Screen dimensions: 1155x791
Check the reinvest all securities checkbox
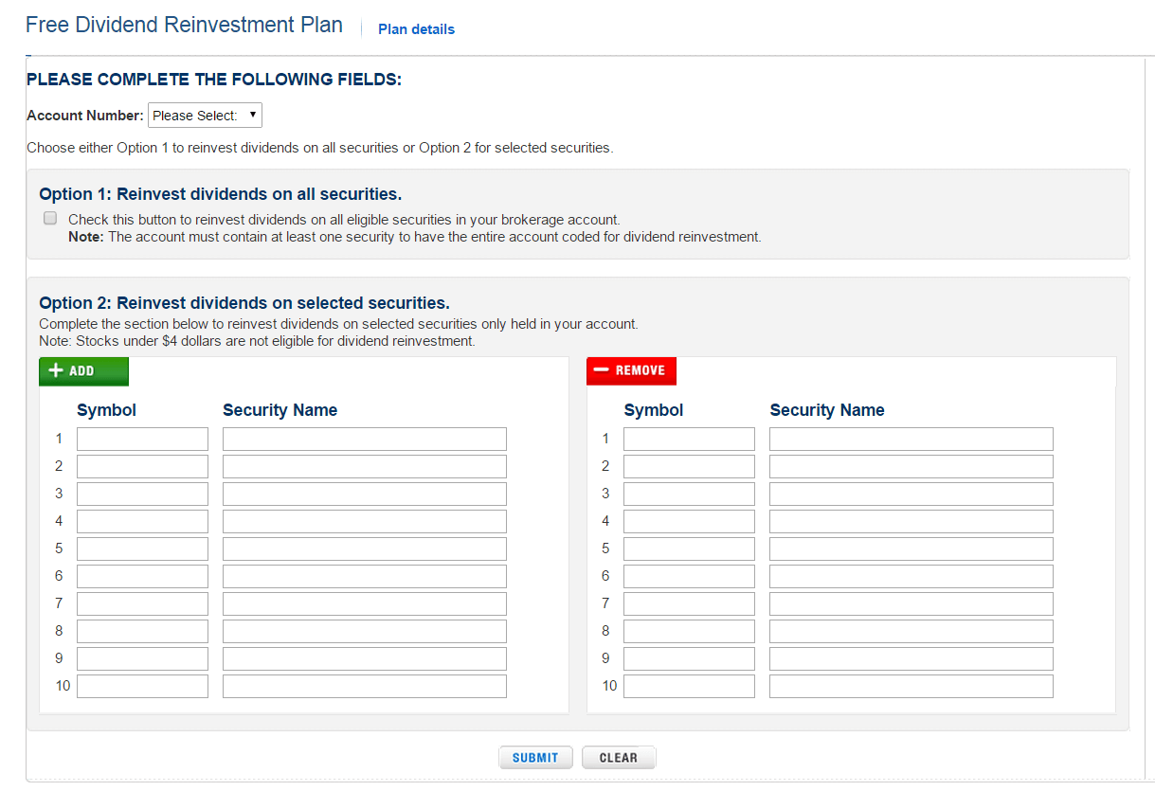(x=50, y=219)
